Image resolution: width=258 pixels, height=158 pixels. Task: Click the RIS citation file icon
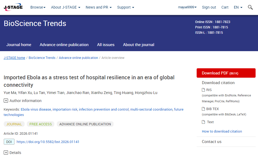pos(203,90)
